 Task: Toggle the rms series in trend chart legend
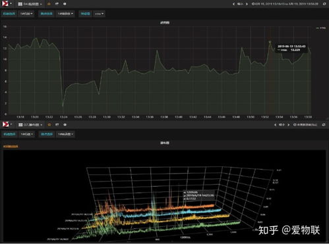[321, 28]
